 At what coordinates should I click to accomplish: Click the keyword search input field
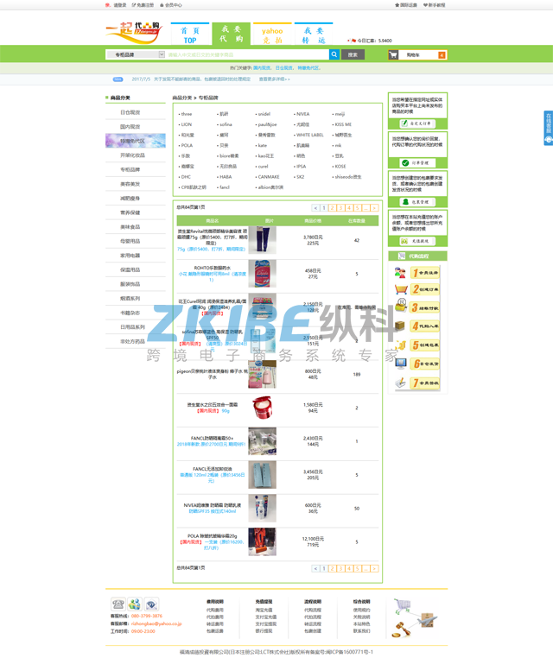[x=247, y=54]
